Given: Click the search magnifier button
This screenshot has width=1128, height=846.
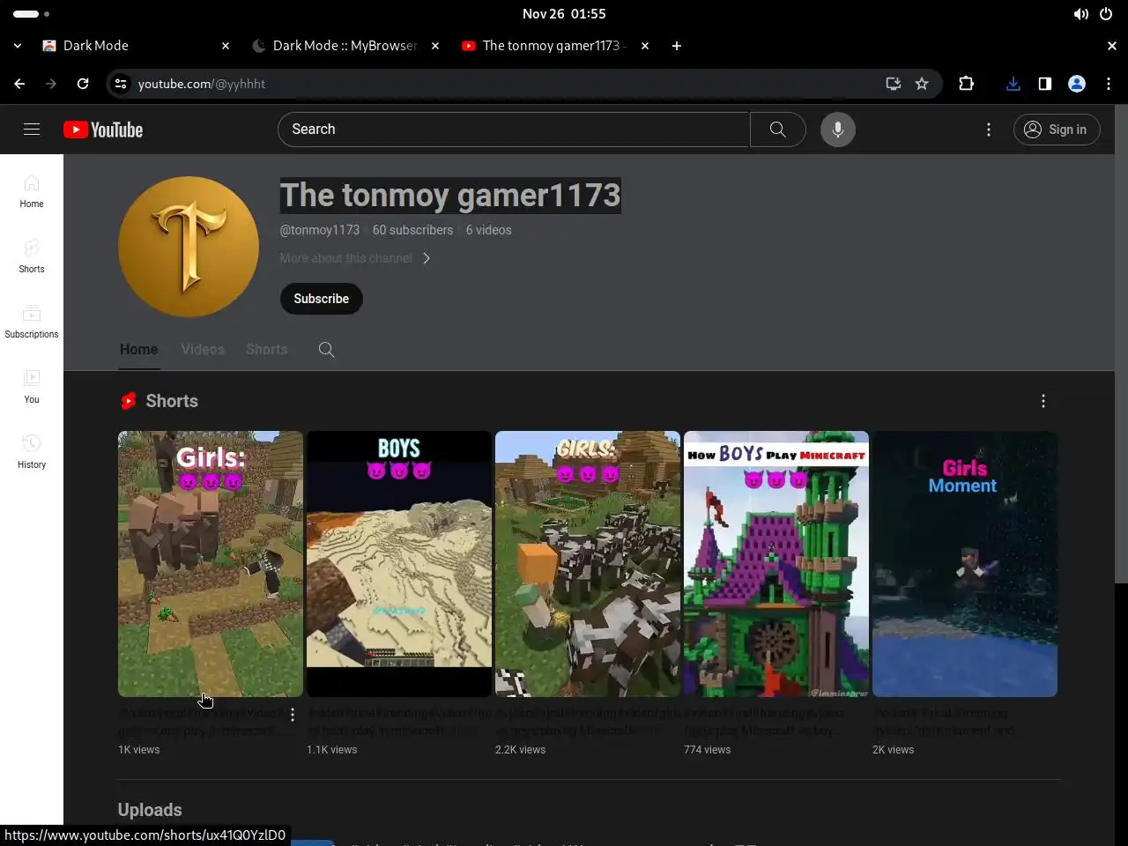Looking at the screenshot, I should 777,130.
